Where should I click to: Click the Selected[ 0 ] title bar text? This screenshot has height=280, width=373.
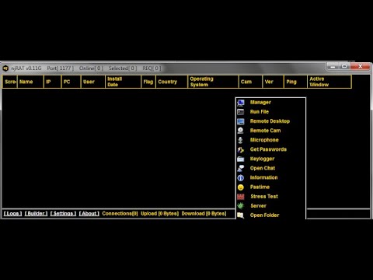123,68
